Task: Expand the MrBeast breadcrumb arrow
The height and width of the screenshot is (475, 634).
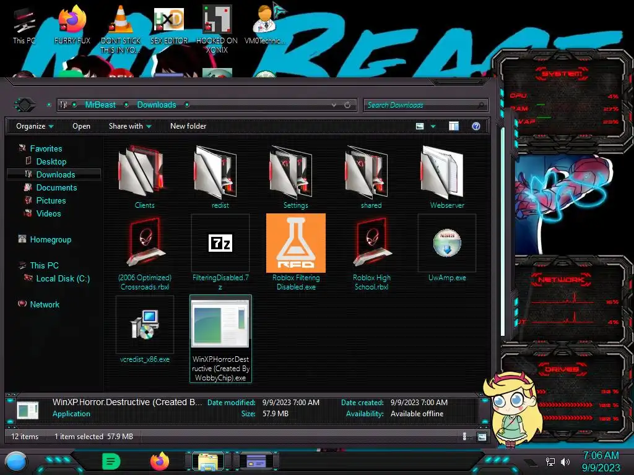Action: click(126, 105)
